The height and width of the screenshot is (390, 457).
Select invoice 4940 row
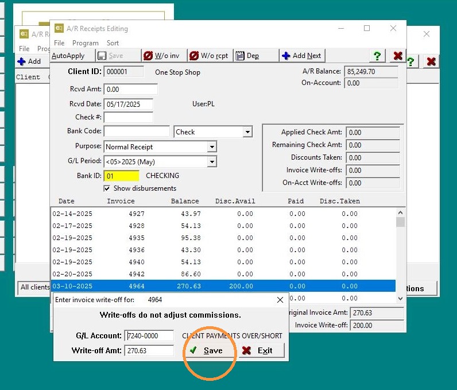[223, 262]
